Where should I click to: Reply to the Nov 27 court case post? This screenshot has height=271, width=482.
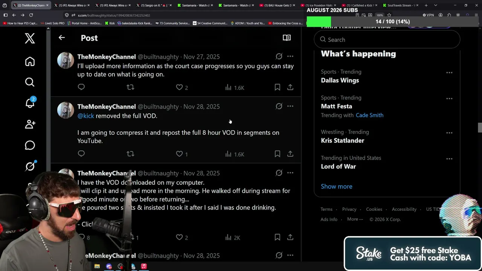(x=81, y=87)
